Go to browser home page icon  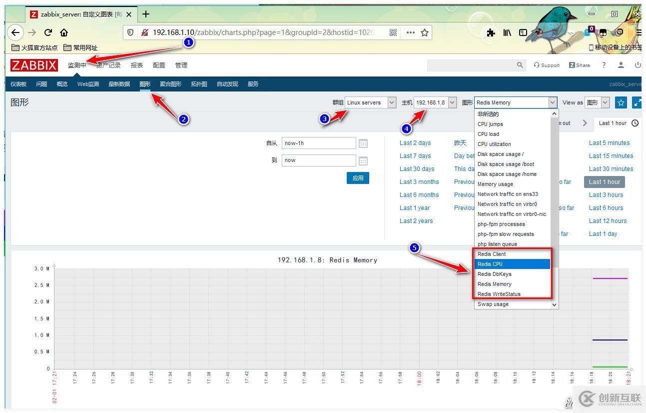click(64, 32)
